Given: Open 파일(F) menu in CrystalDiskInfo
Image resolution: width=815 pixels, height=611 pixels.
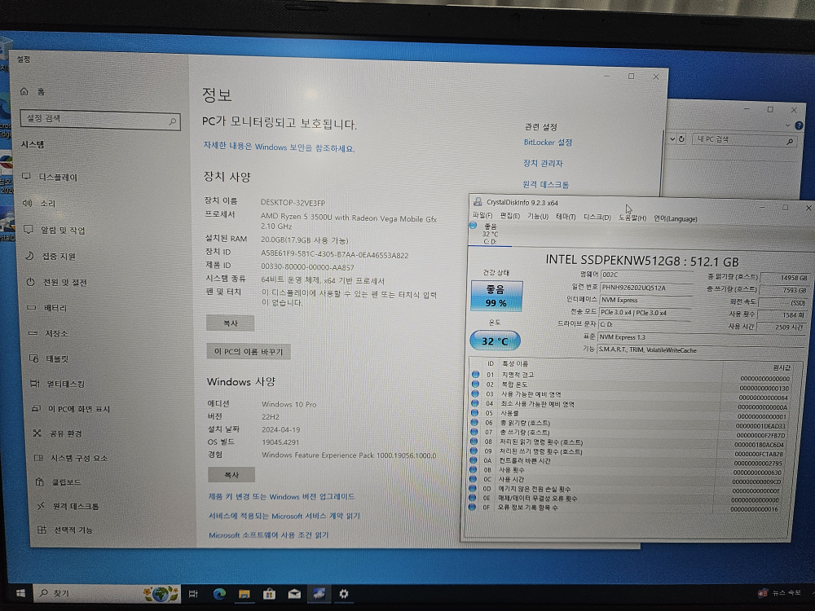Looking at the screenshot, I should (482, 216).
